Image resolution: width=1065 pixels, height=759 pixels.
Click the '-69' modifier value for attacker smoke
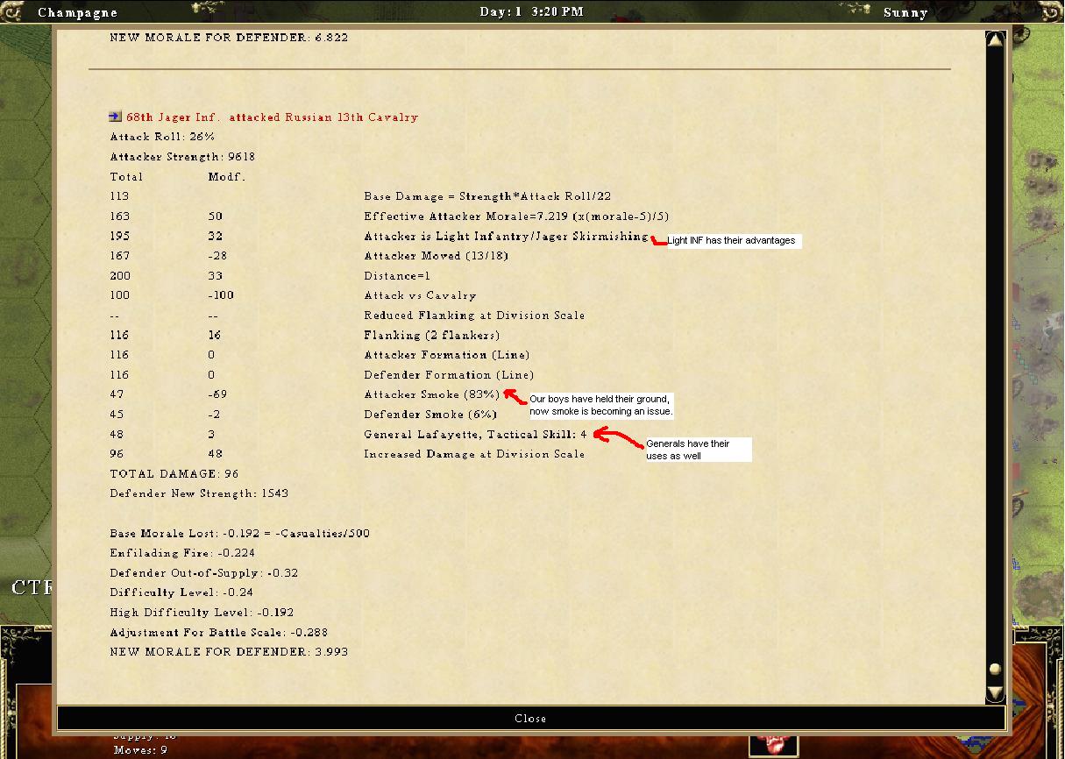pyautogui.click(x=217, y=394)
